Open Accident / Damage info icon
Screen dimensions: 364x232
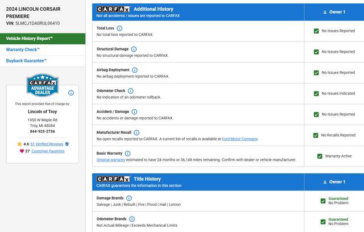tap(134, 111)
